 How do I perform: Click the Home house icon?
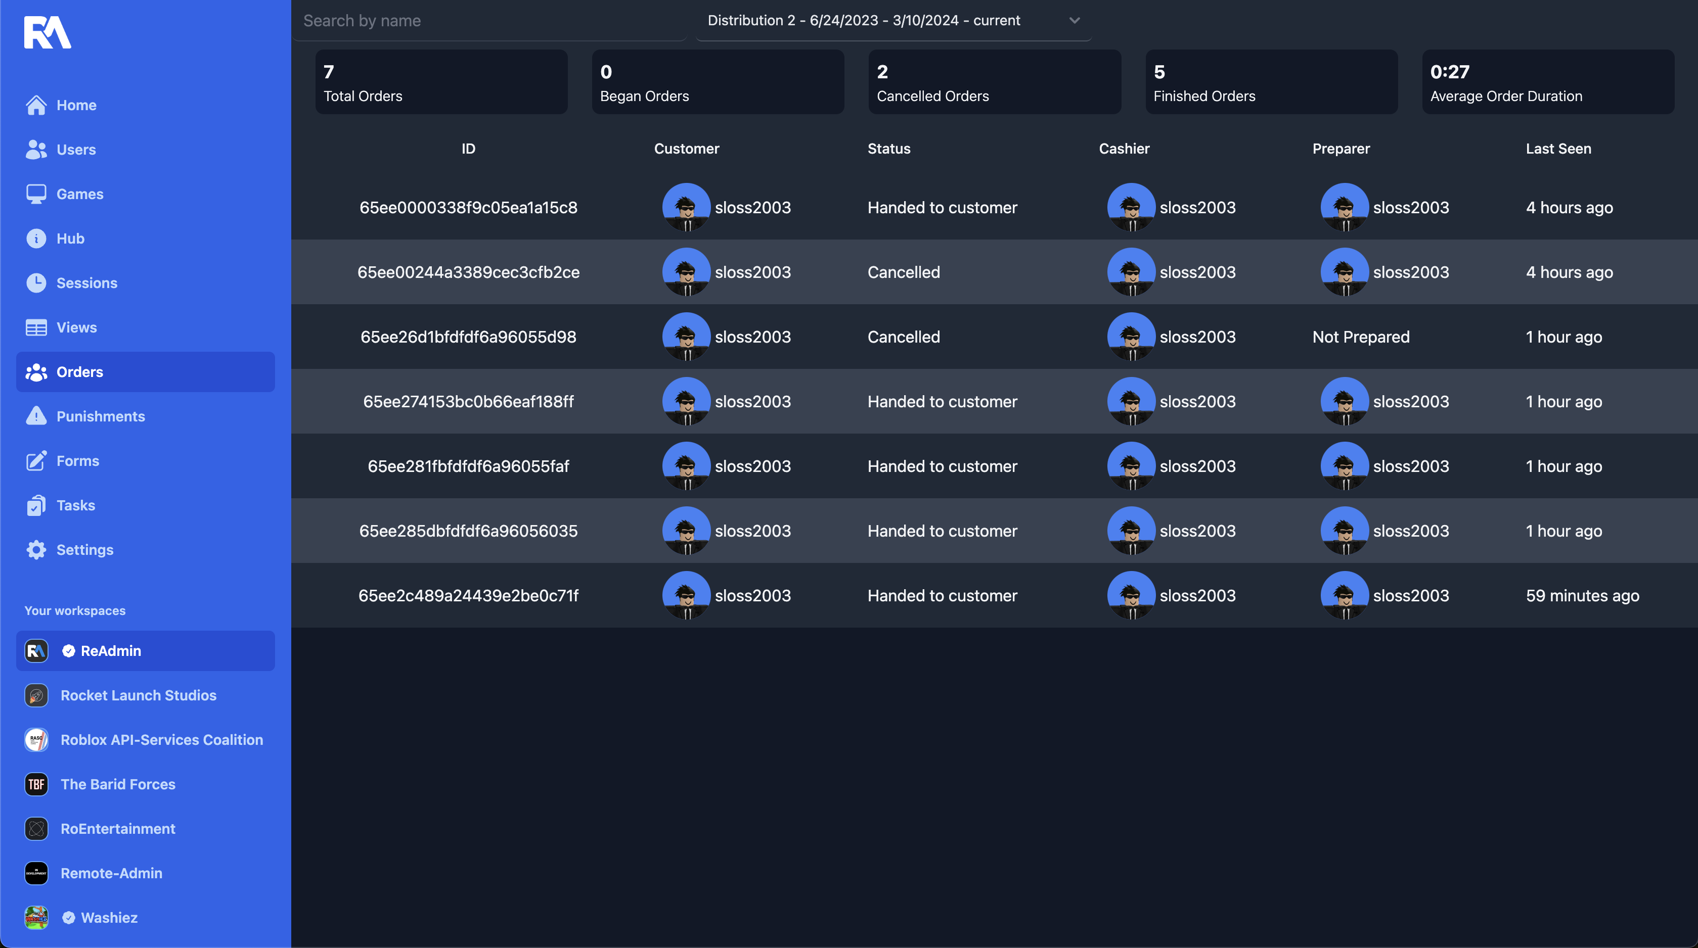(35, 106)
